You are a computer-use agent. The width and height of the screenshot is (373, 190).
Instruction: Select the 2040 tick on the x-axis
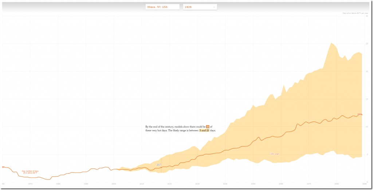coord(225,184)
